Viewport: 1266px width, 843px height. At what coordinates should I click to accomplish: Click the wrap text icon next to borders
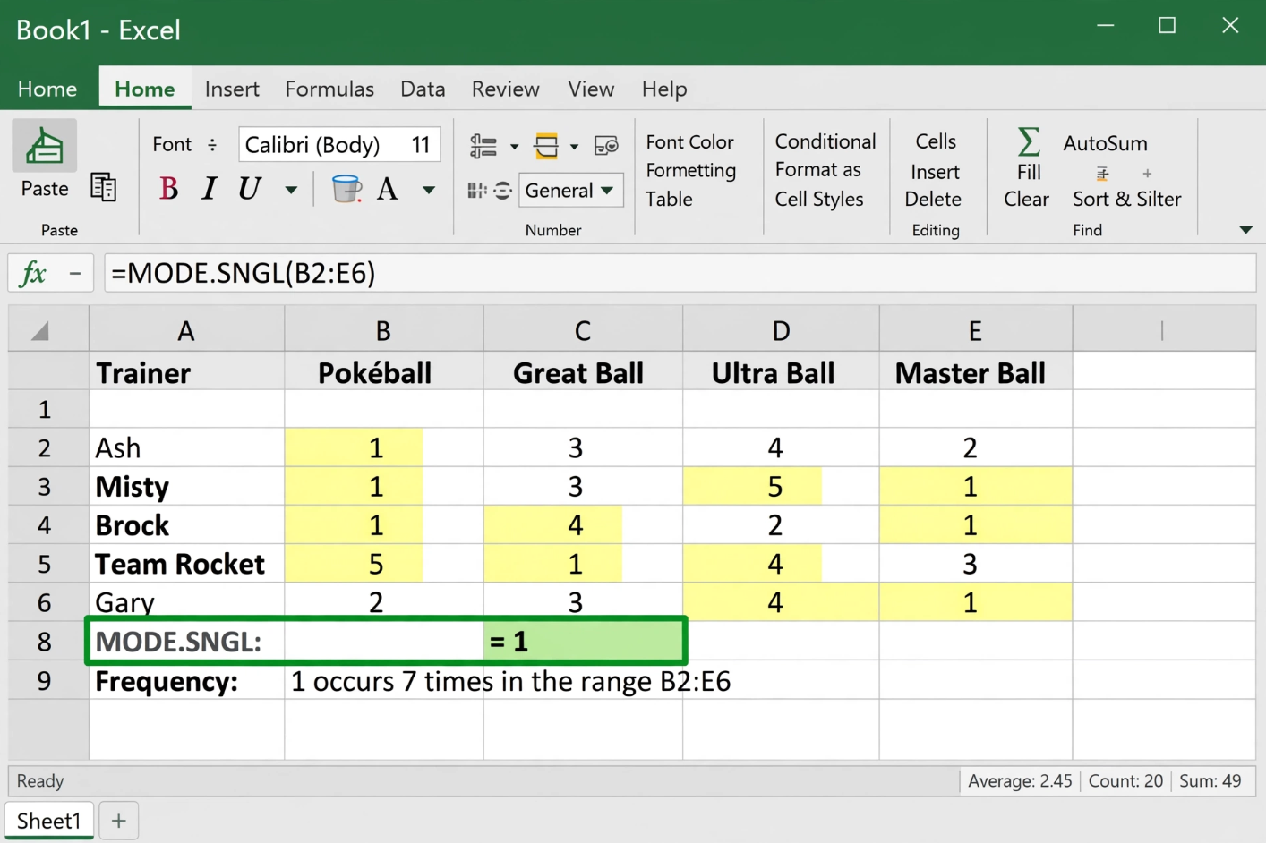[x=606, y=146]
